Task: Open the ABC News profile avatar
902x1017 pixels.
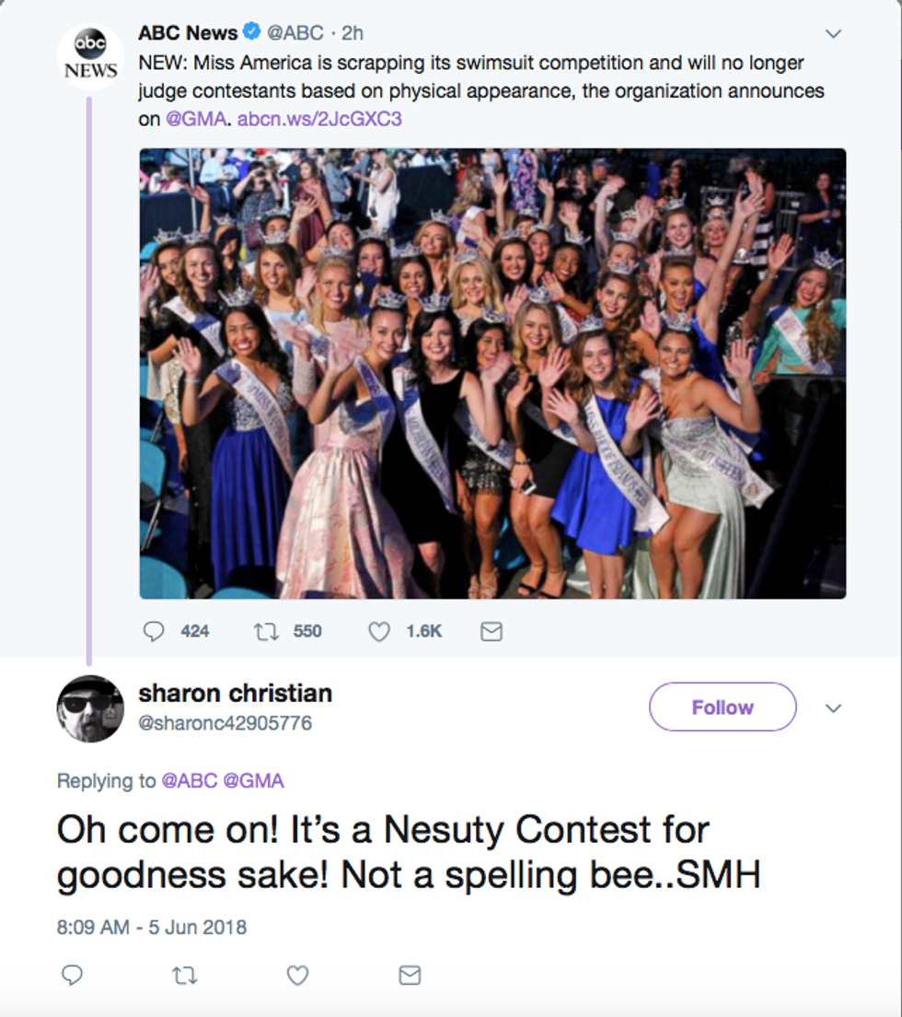Action: [90, 56]
